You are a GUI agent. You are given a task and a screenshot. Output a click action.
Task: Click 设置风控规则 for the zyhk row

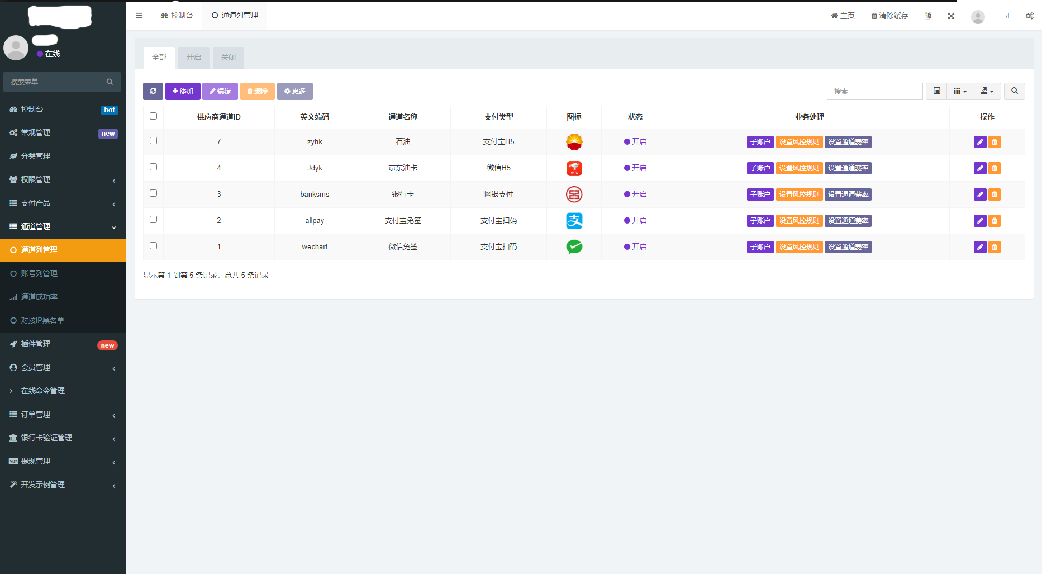click(x=799, y=142)
